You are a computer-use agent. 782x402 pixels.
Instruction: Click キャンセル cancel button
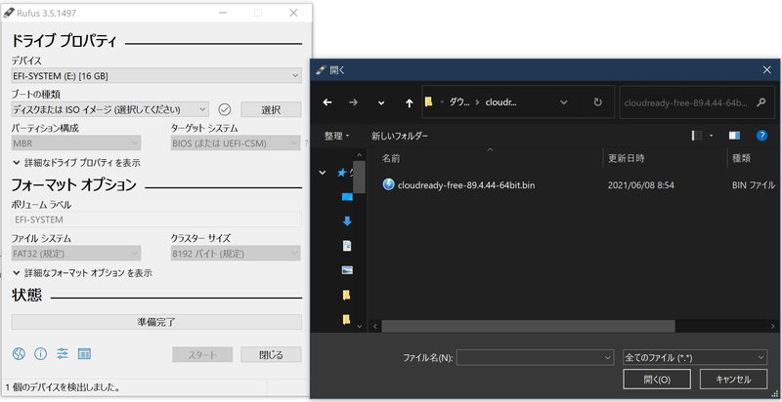pos(733,380)
